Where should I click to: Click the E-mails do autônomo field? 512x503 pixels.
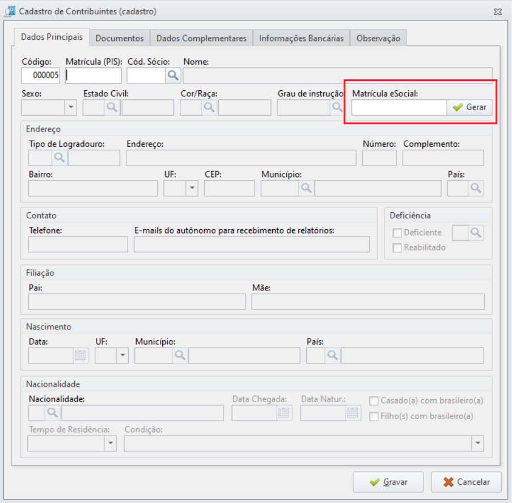point(252,244)
